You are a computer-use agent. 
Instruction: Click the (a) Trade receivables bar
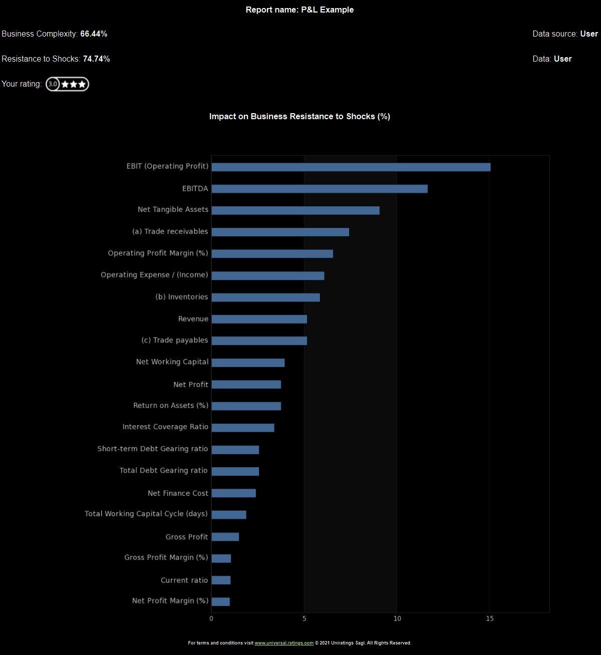[x=280, y=232]
